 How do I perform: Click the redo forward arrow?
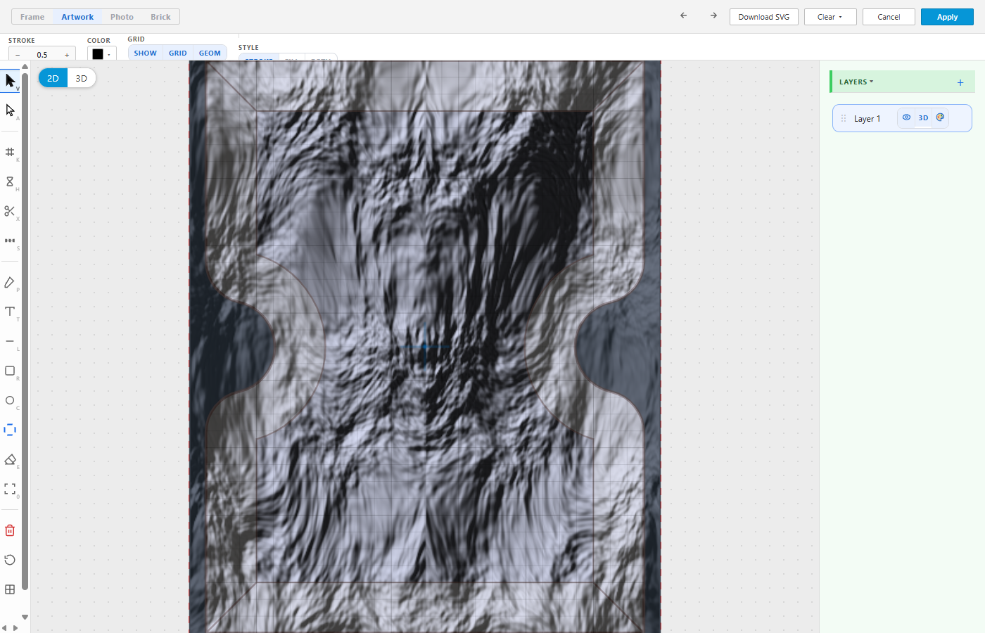713,15
